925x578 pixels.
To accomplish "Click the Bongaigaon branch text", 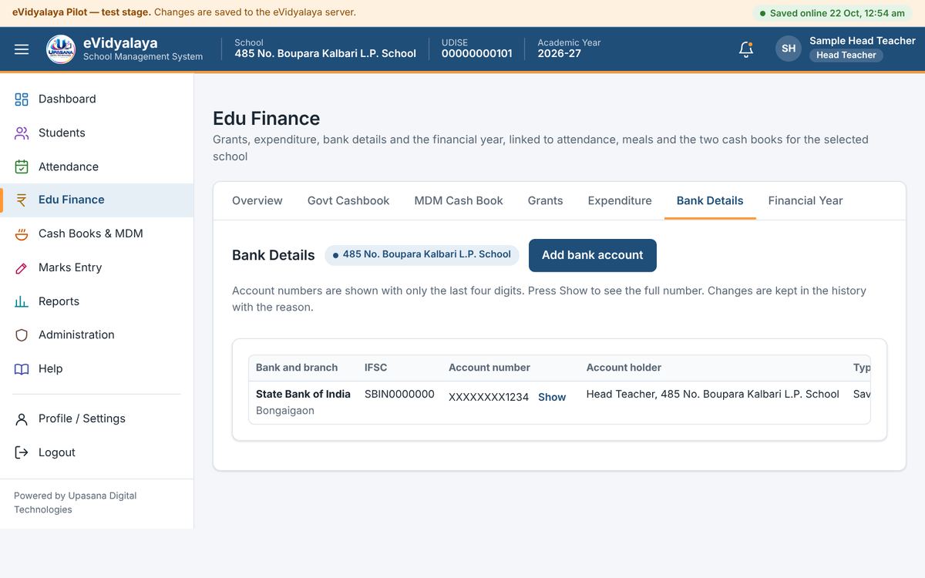I will pyautogui.click(x=285, y=411).
